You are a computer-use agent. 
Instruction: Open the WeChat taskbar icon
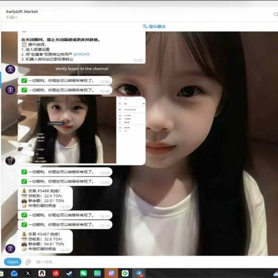[x=84, y=273]
